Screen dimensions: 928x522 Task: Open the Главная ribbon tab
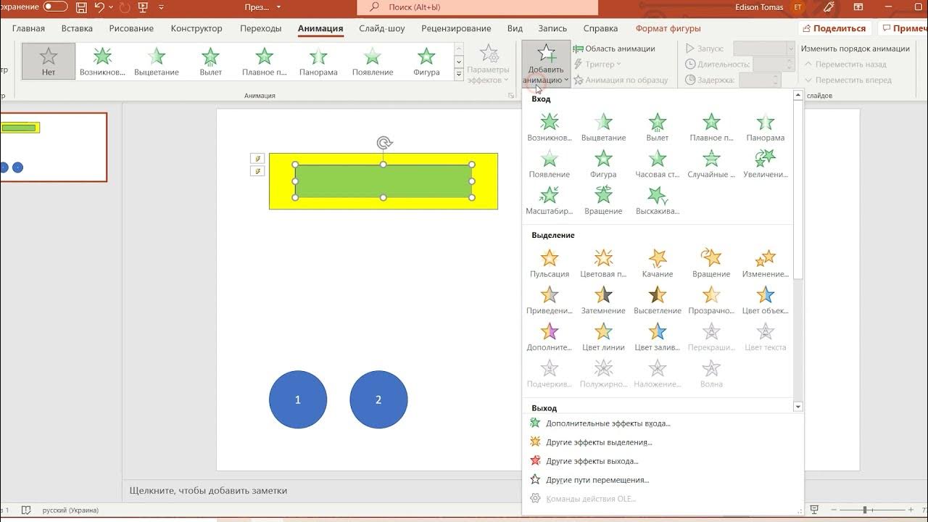pos(28,29)
